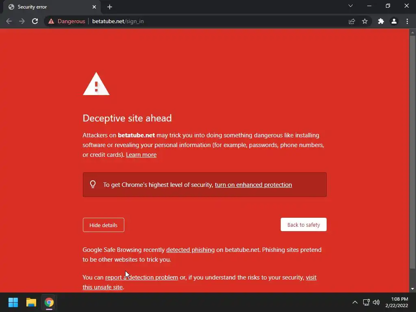The width and height of the screenshot is (416, 312).
Task: Click turn on enhanced protection link
Action: (x=253, y=185)
